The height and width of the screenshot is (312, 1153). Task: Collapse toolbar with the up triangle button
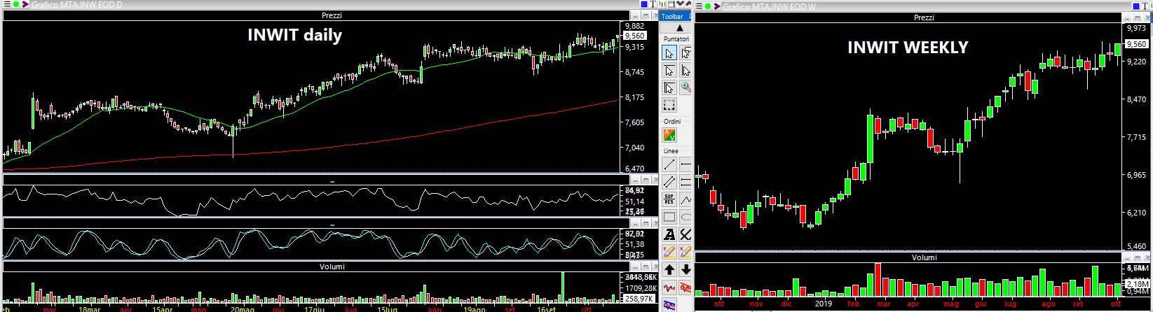click(678, 27)
